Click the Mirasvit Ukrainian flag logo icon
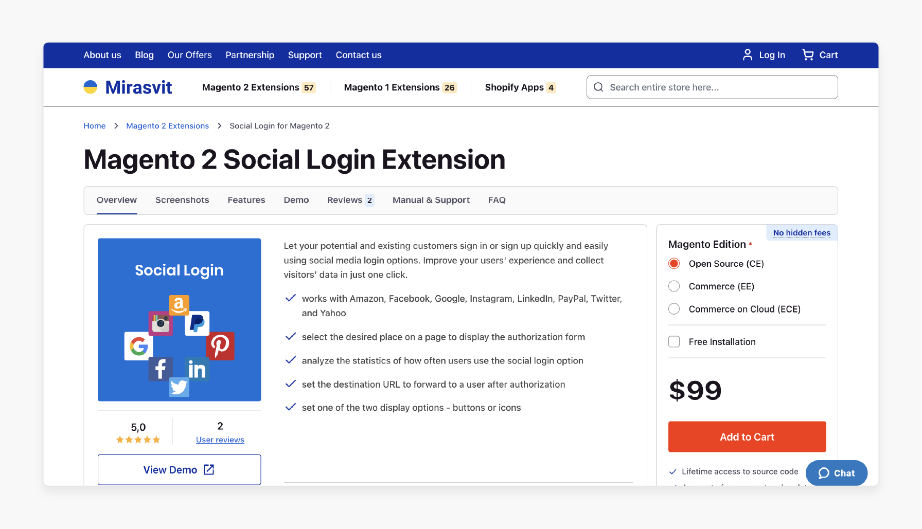Image resolution: width=922 pixels, height=529 pixels. 91,87
